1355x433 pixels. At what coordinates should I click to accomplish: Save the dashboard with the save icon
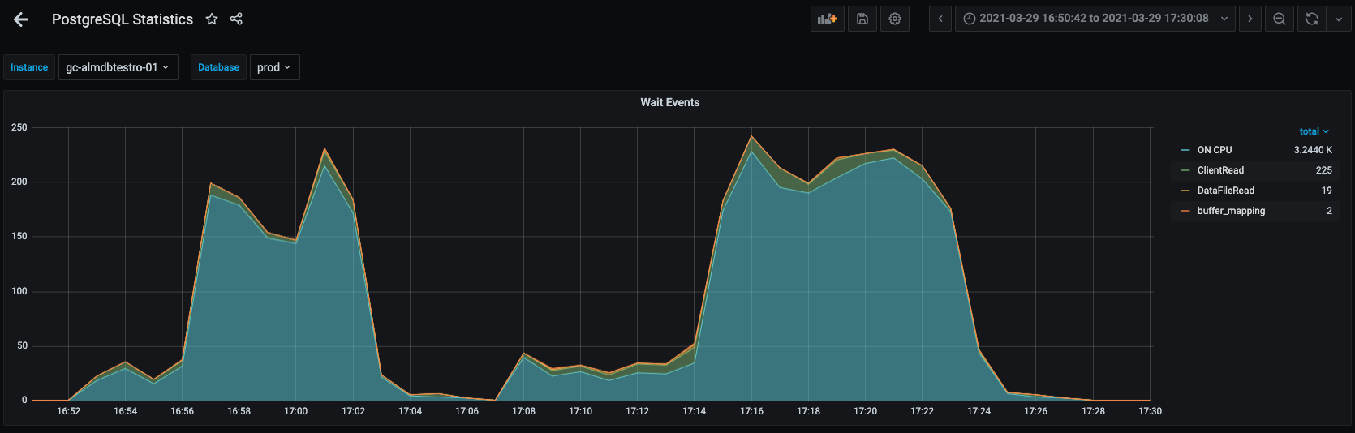click(862, 19)
